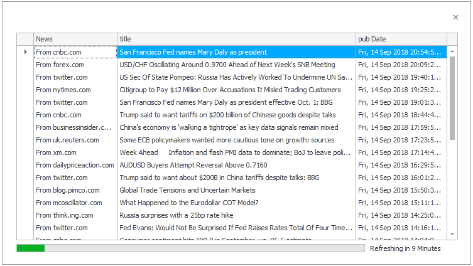The image size is (473, 266).
Task: Click the From mcoscillator.com cell
Action: click(x=68, y=203)
